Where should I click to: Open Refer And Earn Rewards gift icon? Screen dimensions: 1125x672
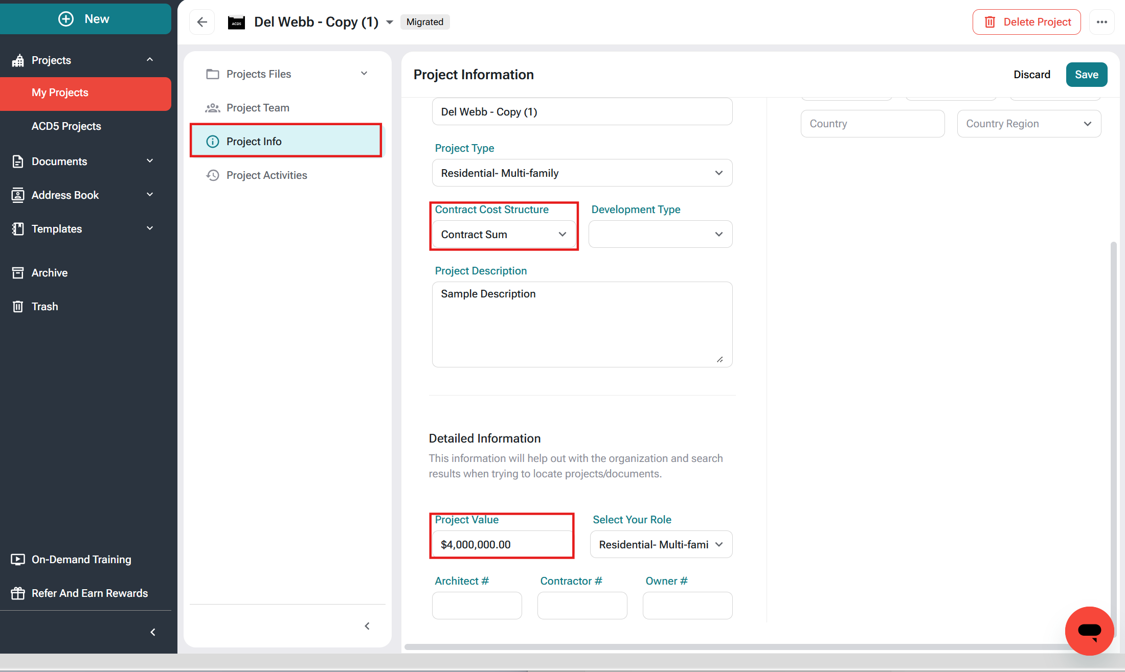(18, 593)
